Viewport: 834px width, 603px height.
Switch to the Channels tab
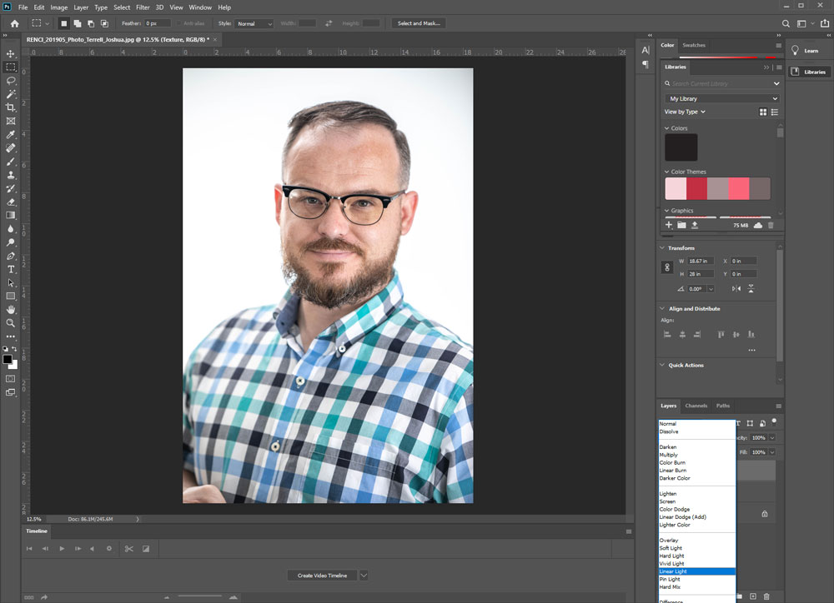coord(696,406)
